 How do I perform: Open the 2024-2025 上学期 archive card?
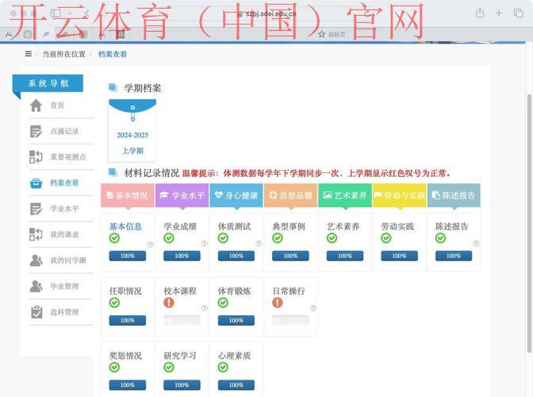(132, 130)
